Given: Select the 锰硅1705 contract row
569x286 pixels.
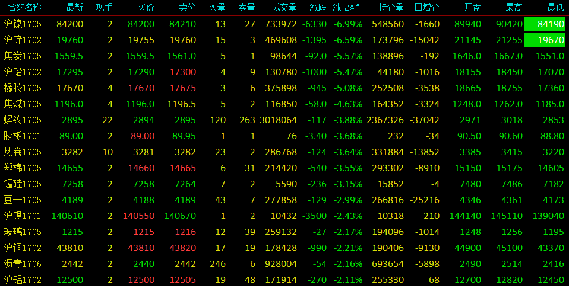Looking at the screenshot, I should (284, 184).
